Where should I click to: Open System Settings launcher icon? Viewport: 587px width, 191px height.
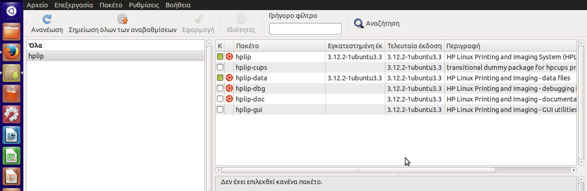(12, 114)
